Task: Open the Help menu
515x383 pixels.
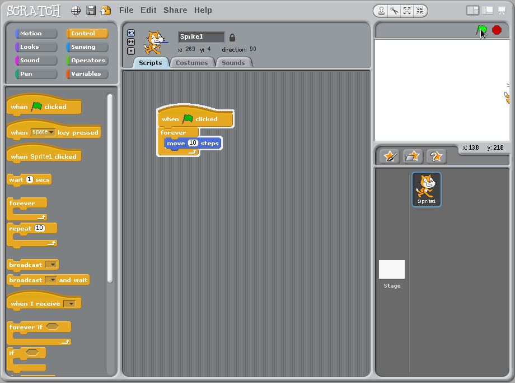Action: click(x=203, y=10)
